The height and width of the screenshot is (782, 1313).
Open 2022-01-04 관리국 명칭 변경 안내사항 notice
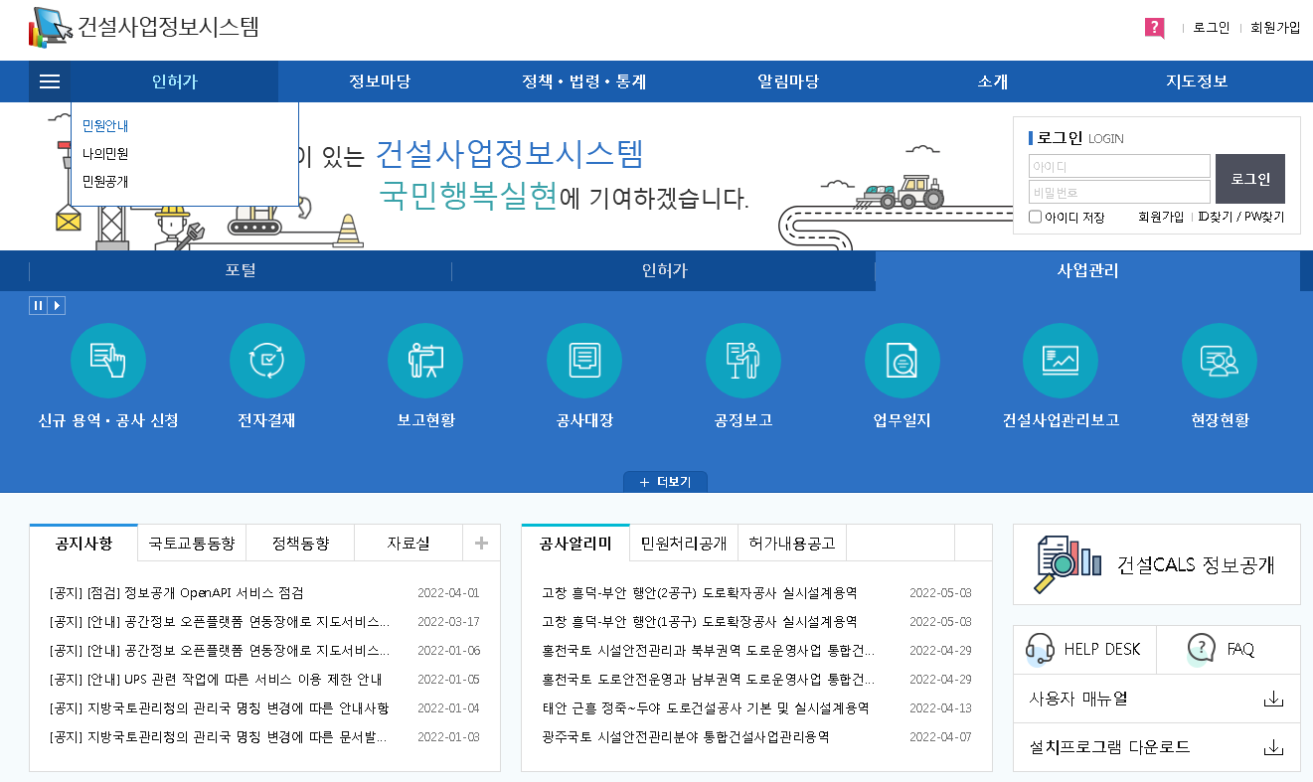click(x=219, y=708)
